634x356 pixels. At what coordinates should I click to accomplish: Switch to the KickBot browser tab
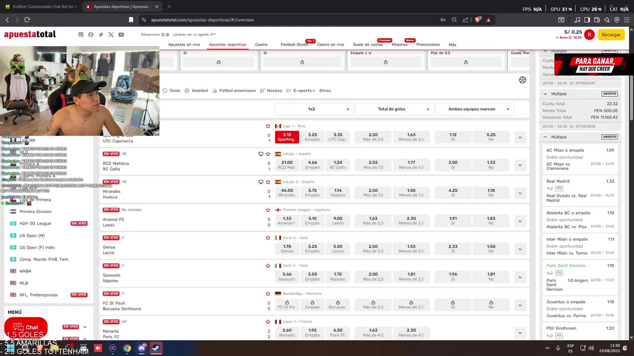[41, 6]
